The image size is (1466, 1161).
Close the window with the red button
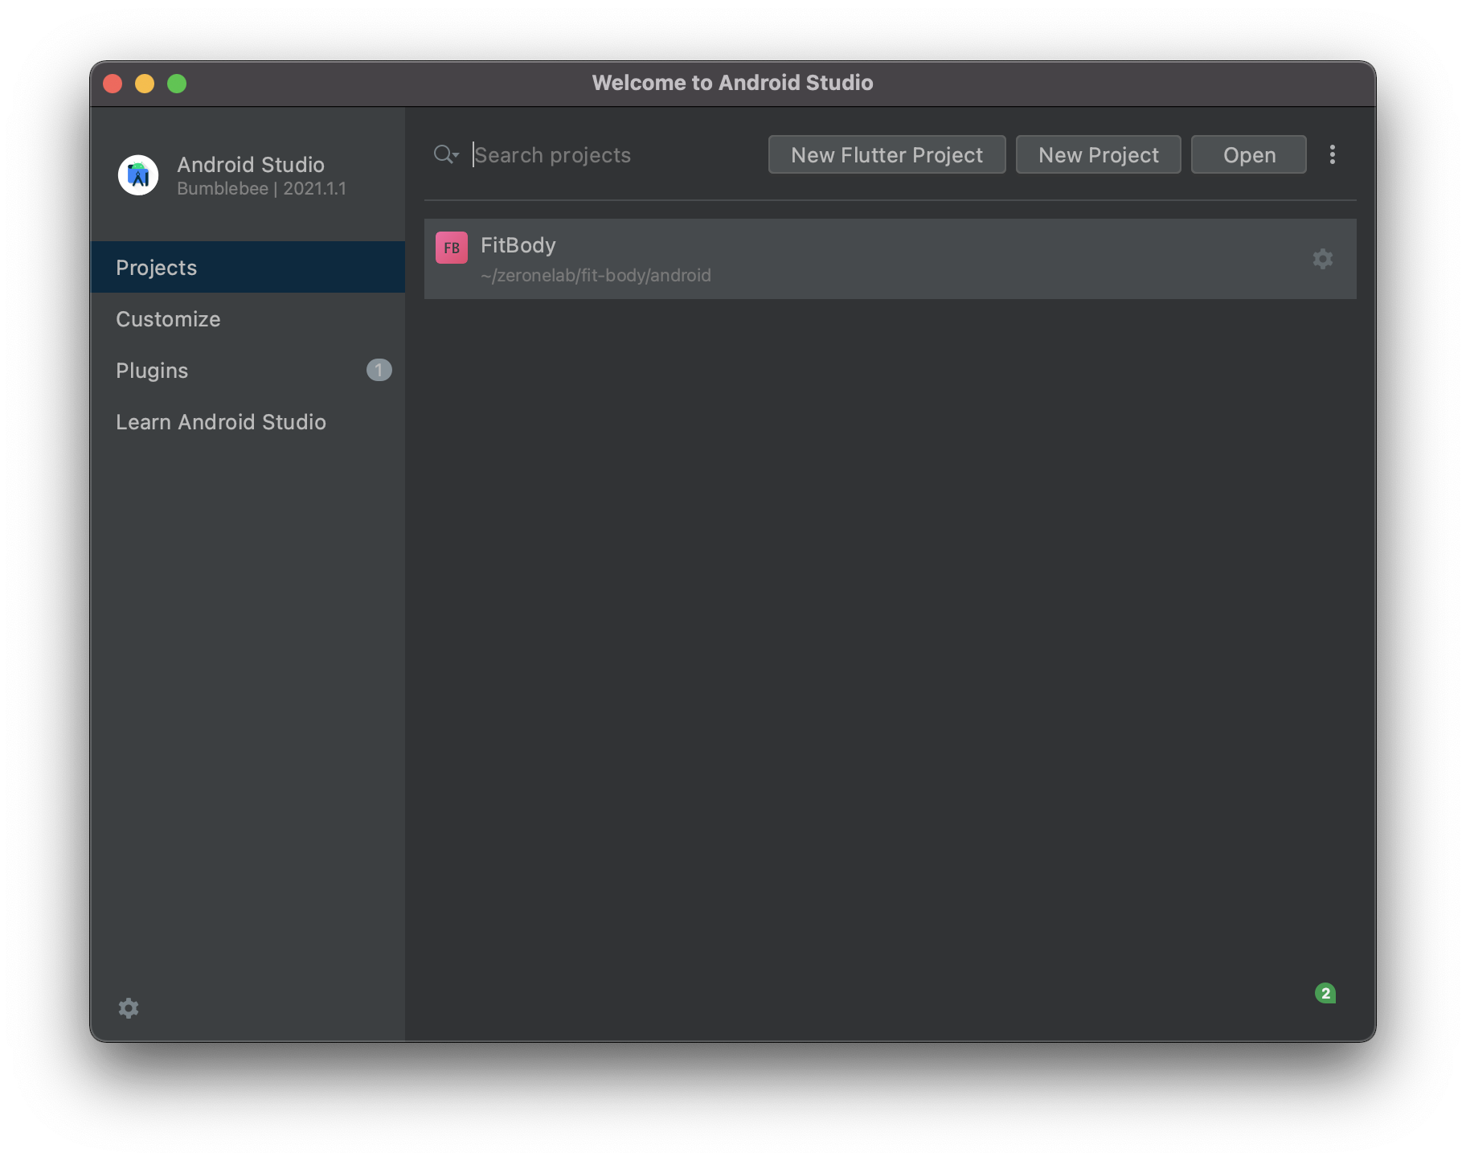click(x=113, y=84)
